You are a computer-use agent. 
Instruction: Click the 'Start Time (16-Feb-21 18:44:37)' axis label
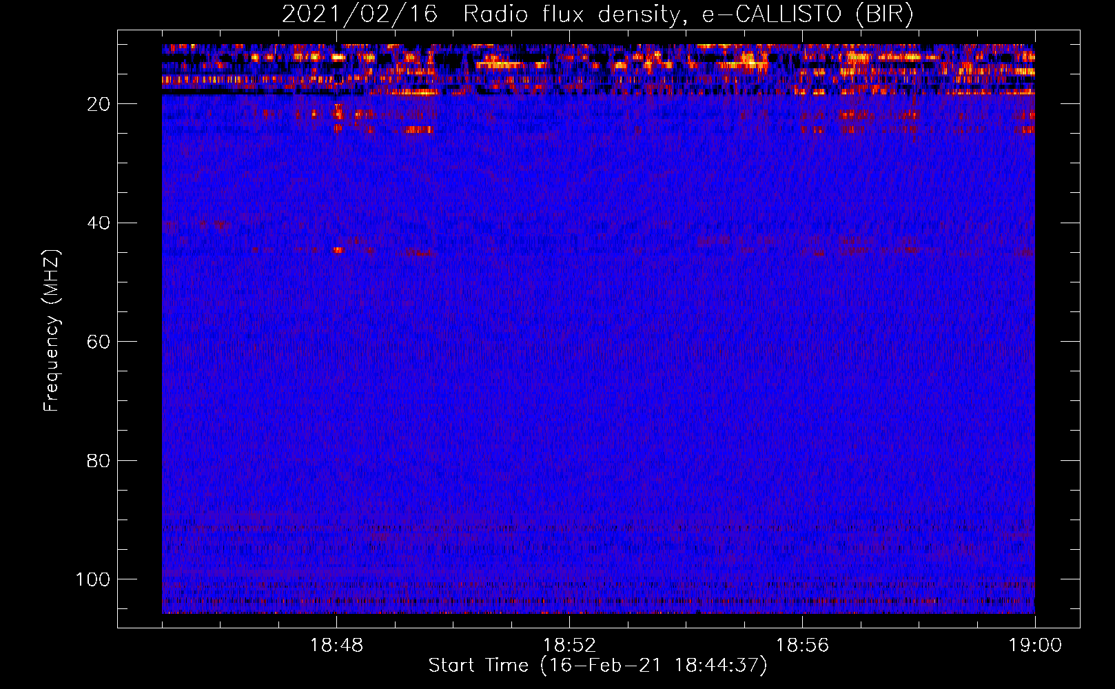point(597,666)
